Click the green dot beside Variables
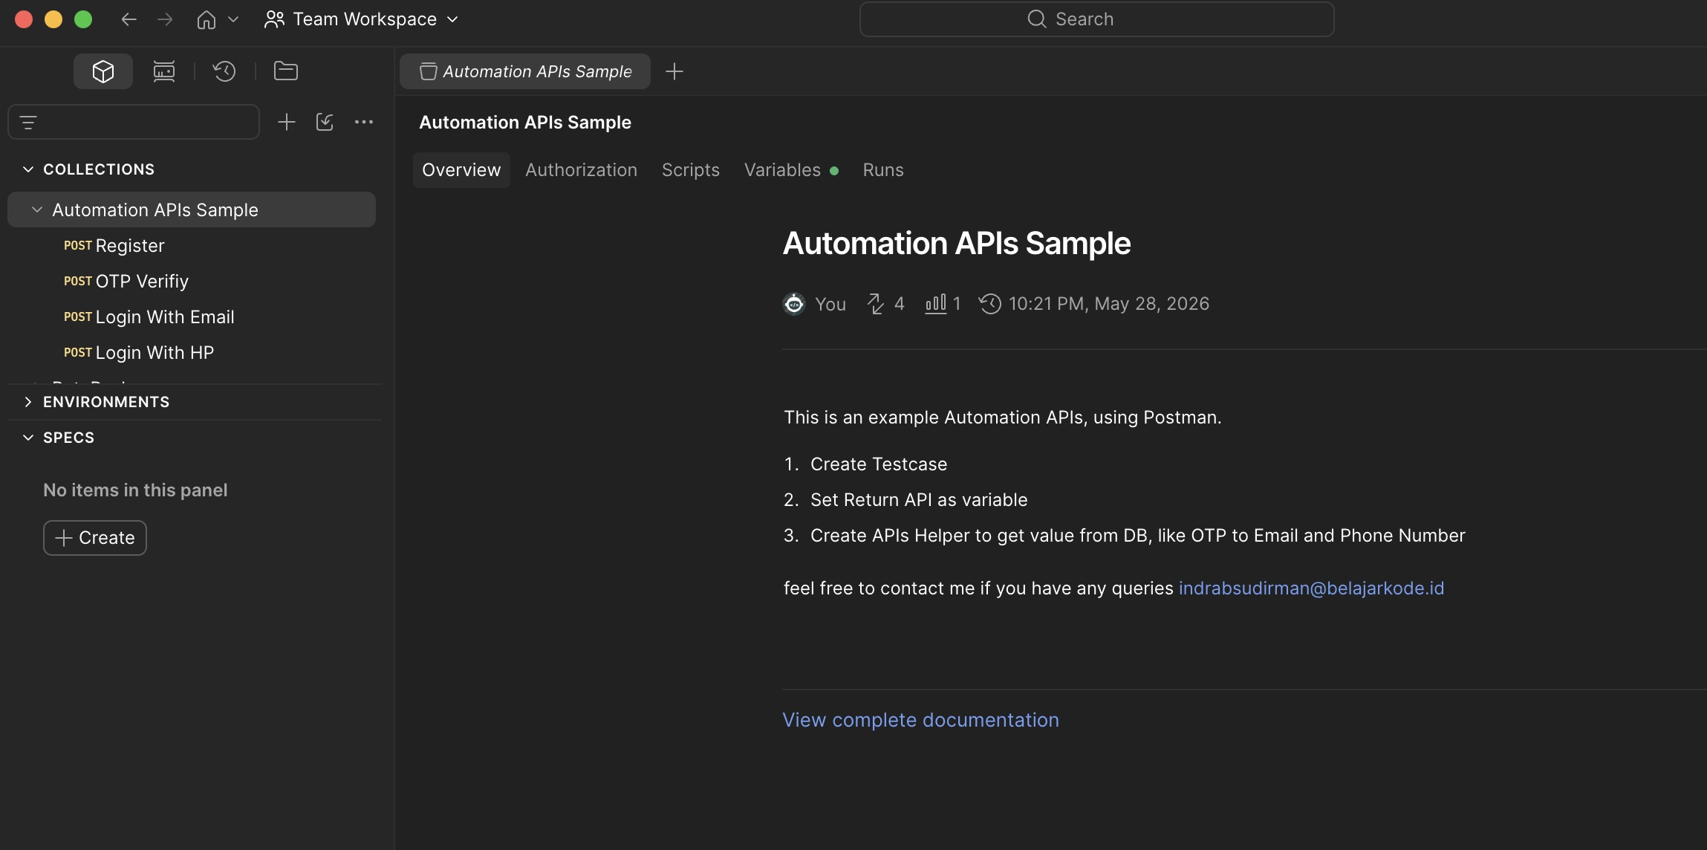Screen dimensions: 1707x850 point(834,171)
